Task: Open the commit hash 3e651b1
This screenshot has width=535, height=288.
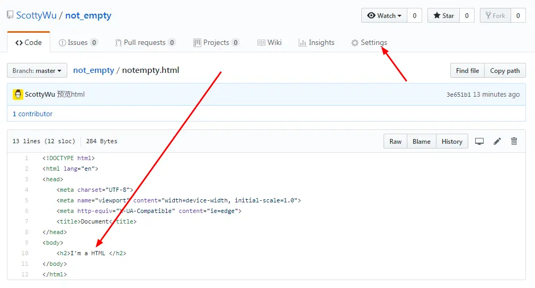Action: [x=459, y=95]
